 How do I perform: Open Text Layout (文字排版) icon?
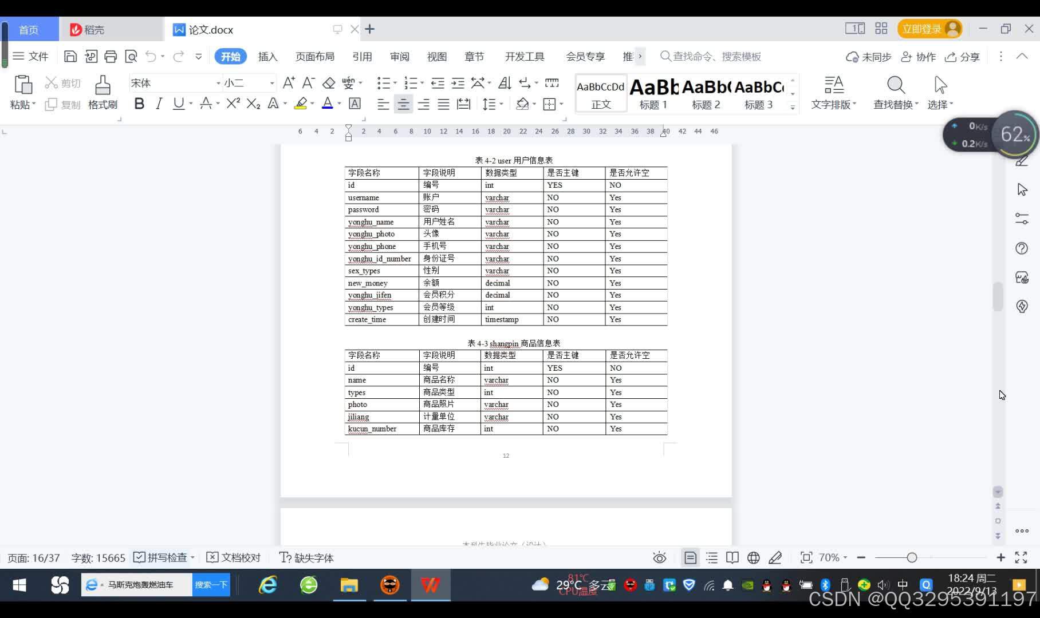(x=834, y=85)
